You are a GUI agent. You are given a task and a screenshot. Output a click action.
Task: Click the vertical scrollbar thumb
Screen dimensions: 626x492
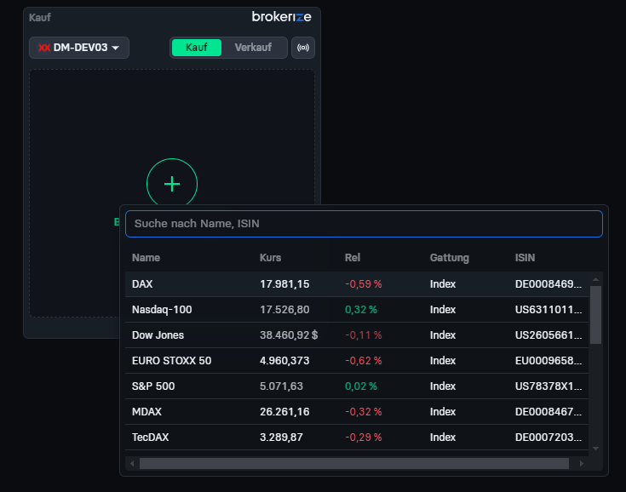(x=595, y=315)
